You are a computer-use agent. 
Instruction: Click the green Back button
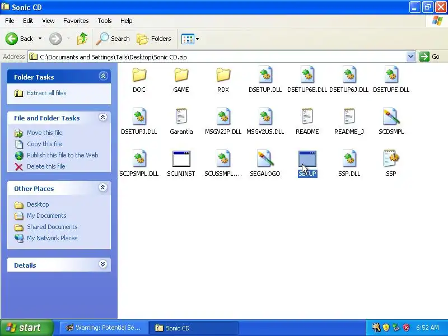20,39
